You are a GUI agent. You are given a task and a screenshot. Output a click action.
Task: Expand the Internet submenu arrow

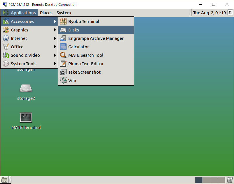coord(55,38)
